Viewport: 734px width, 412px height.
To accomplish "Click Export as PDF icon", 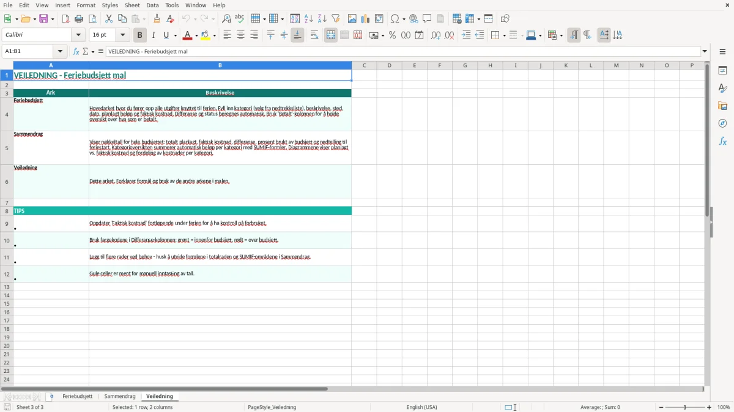I will pyautogui.click(x=65, y=19).
